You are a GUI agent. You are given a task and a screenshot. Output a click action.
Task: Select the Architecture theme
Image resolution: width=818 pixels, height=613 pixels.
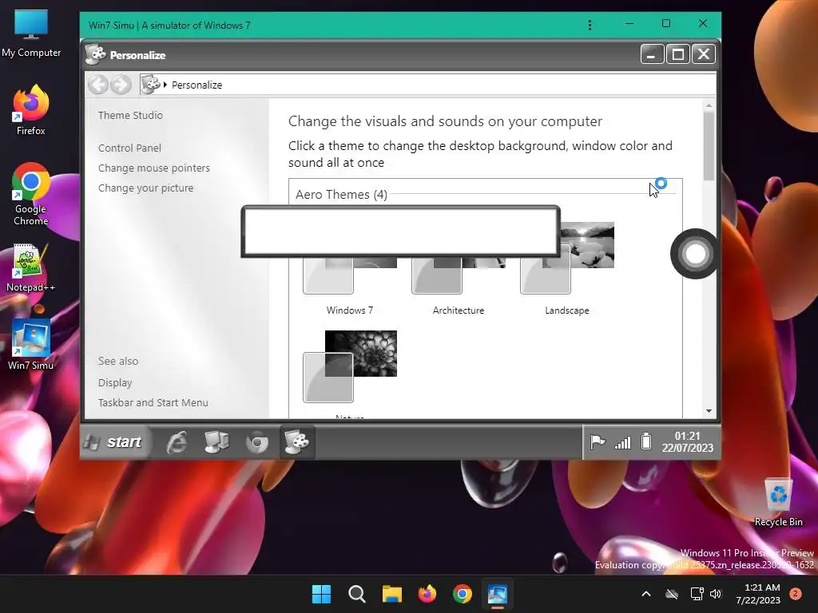(458, 284)
